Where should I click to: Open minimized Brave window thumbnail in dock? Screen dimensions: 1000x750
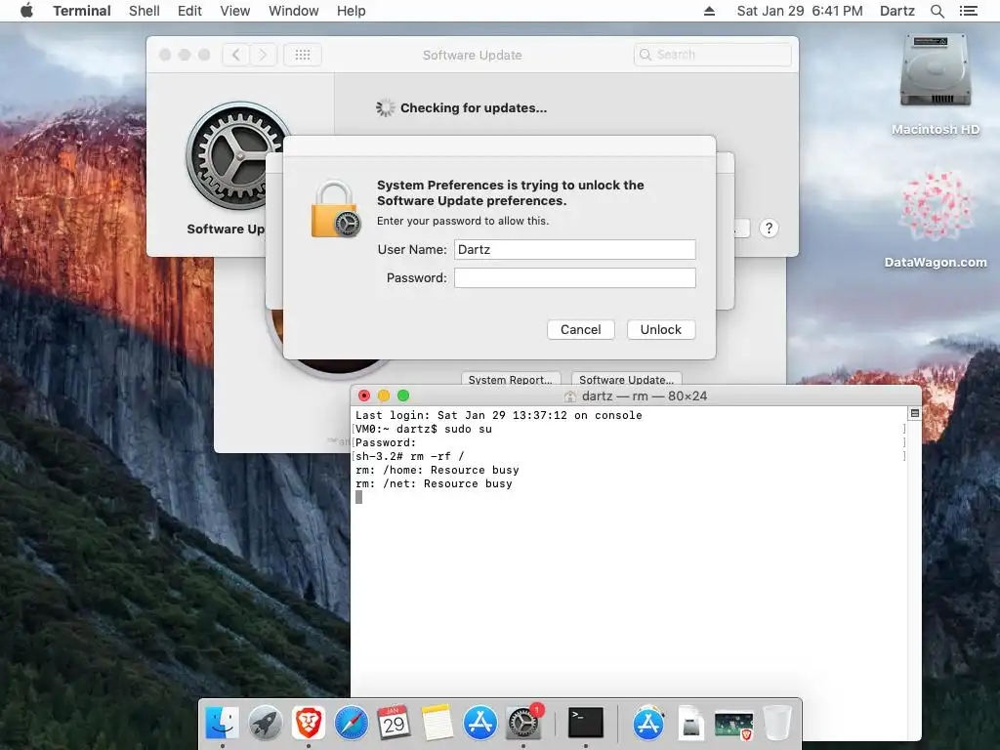(733, 726)
